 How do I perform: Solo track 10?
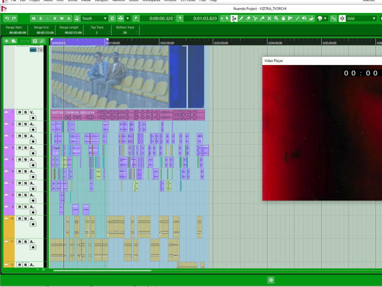25,219
